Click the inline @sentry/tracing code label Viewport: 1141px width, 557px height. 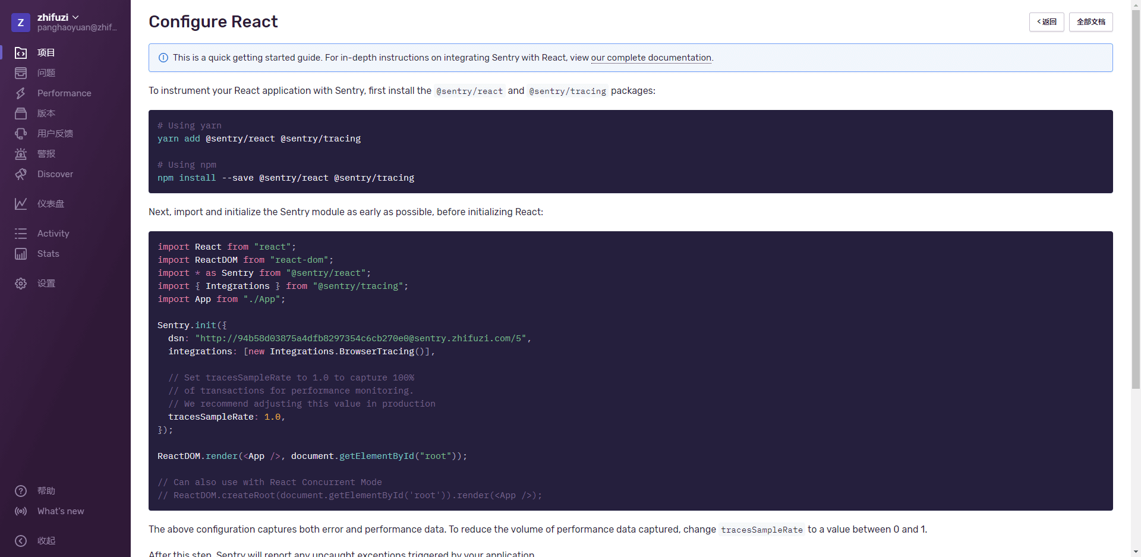(x=568, y=91)
